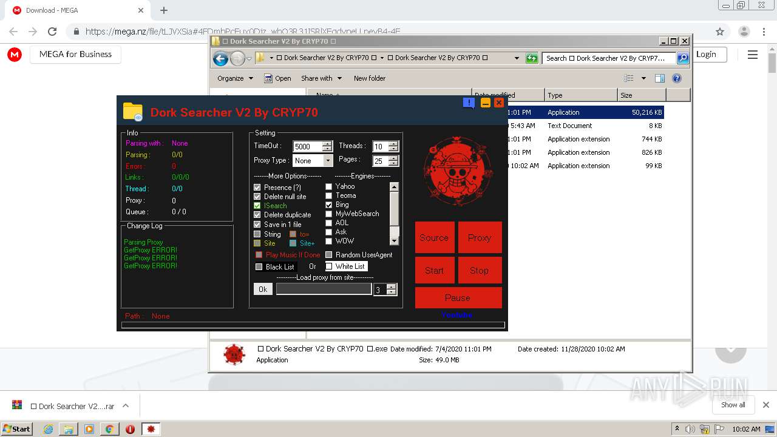Click the red skull pirate emblem image
The width and height of the screenshot is (777, 437).
coord(458,171)
